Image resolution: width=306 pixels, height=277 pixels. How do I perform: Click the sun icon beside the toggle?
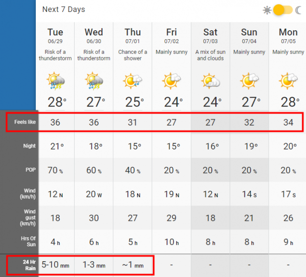(x=267, y=10)
